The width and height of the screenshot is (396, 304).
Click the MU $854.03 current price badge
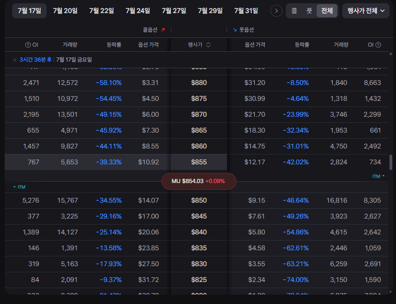coord(199,181)
